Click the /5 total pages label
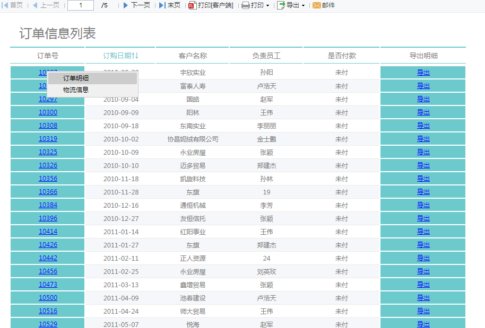 pos(105,5)
